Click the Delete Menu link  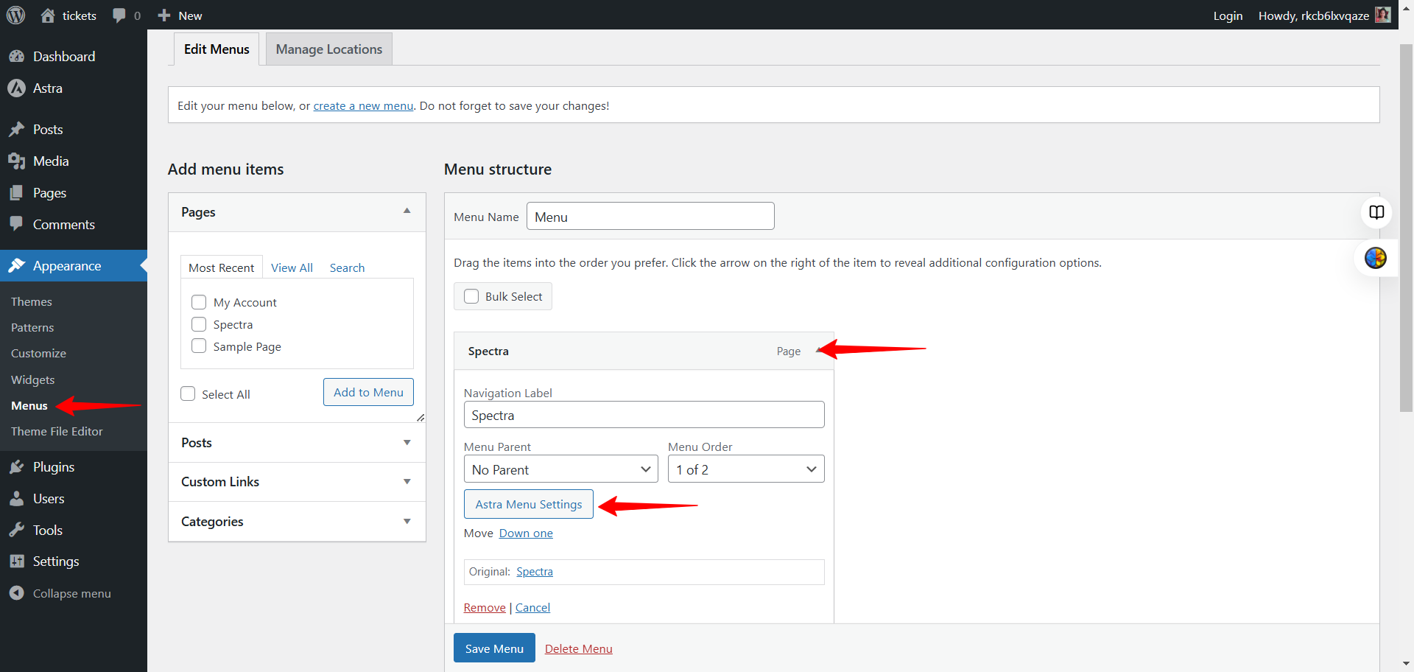pyautogui.click(x=579, y=649)
